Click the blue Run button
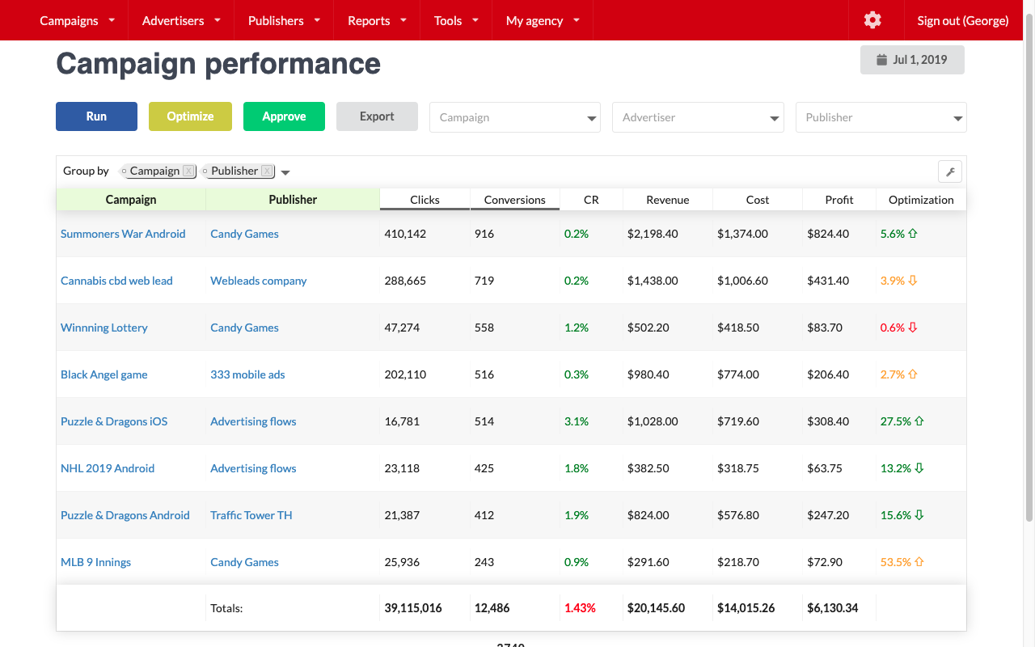The width and height of the screenshot is (1035, 647). 96,116
